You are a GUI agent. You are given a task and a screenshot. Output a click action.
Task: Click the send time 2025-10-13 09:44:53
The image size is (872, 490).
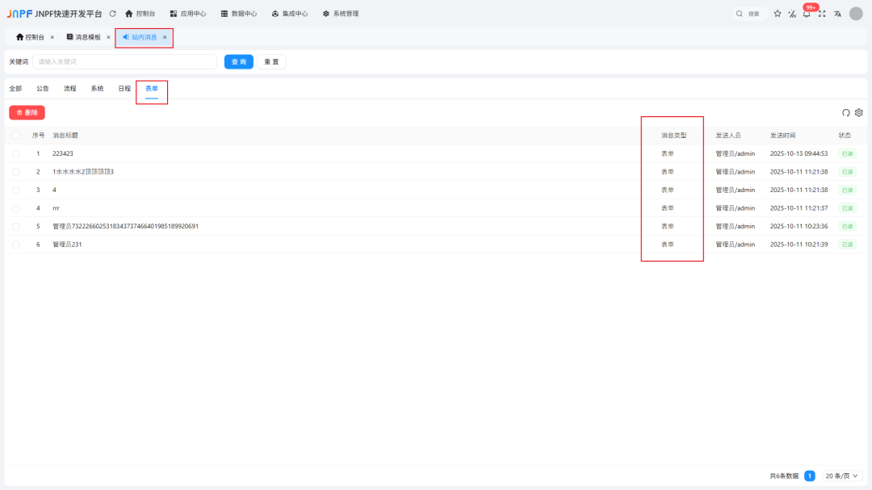pyautogui.click(x=799, y=153)
